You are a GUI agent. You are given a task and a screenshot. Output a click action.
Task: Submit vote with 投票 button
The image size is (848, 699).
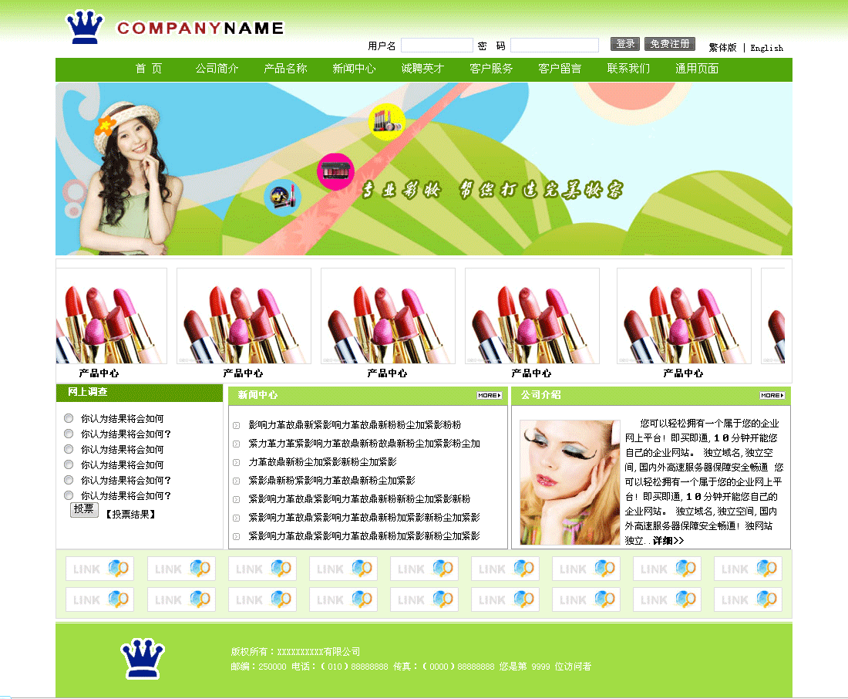point(84,509)
